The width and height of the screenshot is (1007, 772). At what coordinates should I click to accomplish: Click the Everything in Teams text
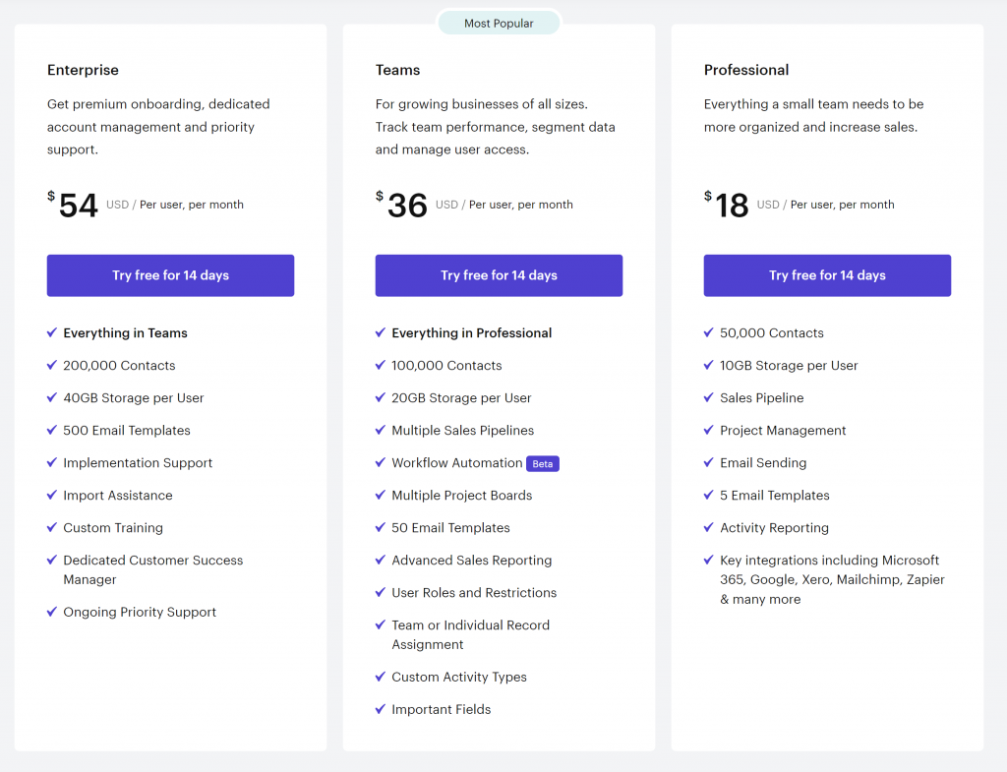pos(125,332)
